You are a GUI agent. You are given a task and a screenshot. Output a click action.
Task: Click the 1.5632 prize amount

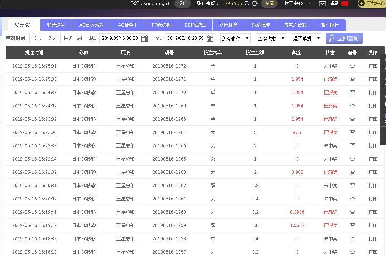pos(297,226)
